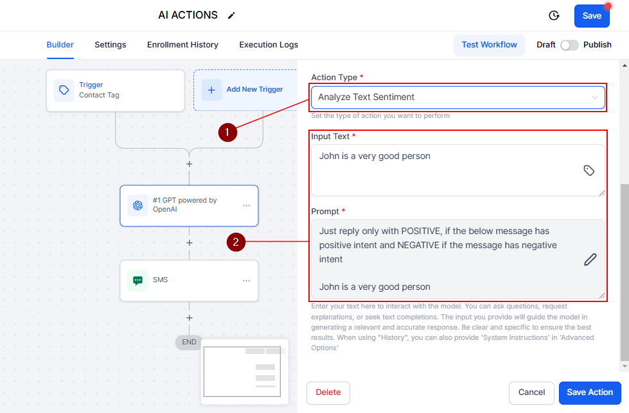Viewport: 629px width, 413px height.
Task: Select the SMS action node
Action: [x=189, y=280]
